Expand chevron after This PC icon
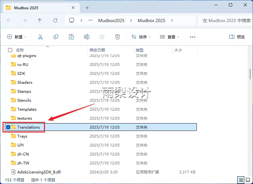The height and width of the screenshot is (184, 253). tap(81, 20)
